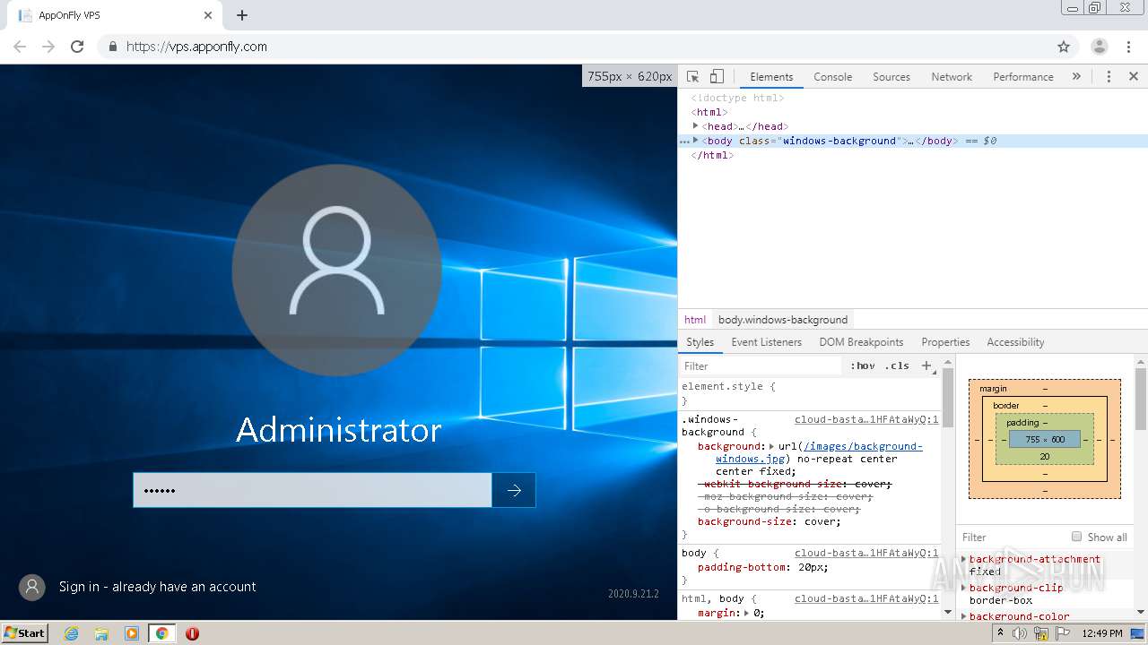Show hidden system tray icons
Screen dimensions: 1148x645
pos(1001,633)
